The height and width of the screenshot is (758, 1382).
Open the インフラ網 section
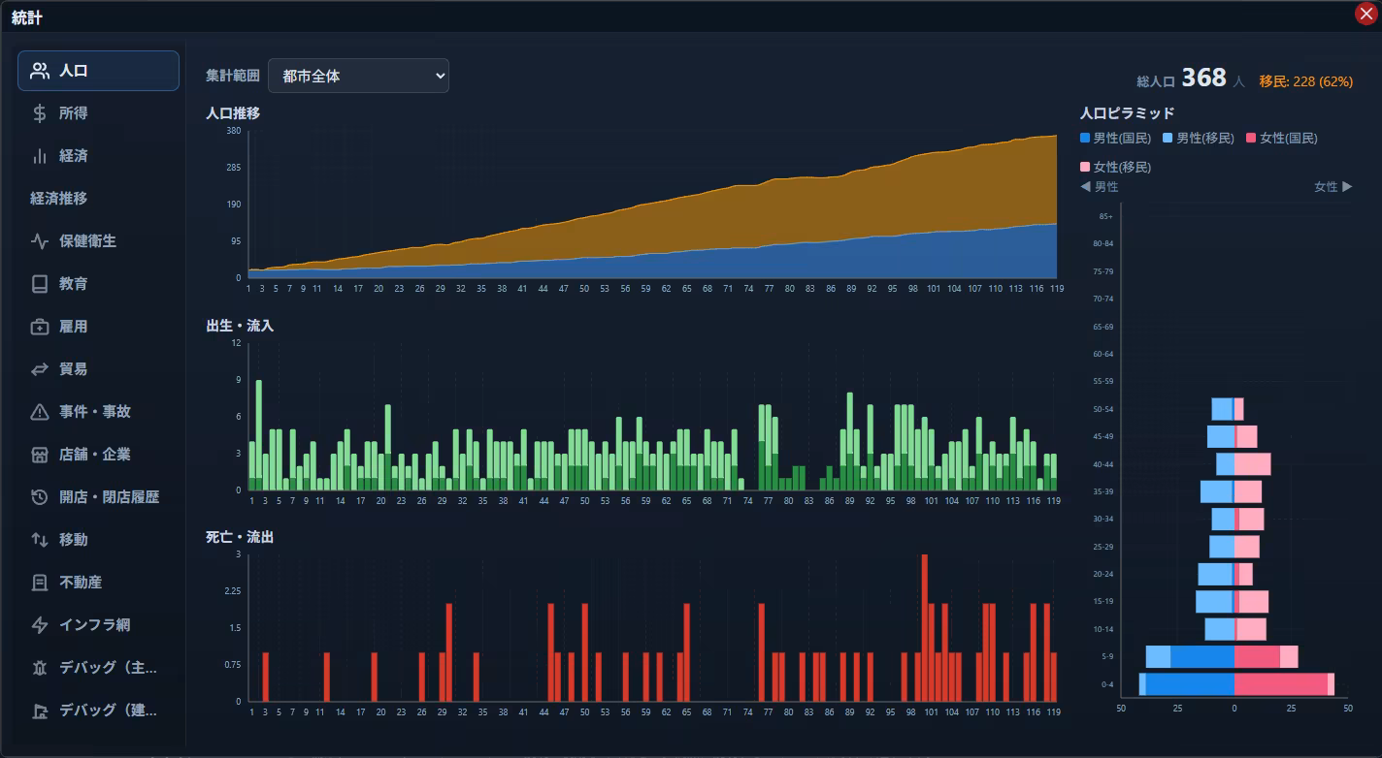pos(98,625)
